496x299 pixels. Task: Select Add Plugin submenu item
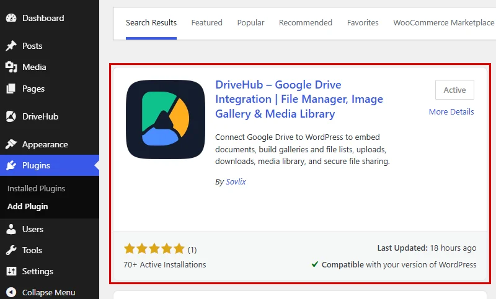coord(27,207)
